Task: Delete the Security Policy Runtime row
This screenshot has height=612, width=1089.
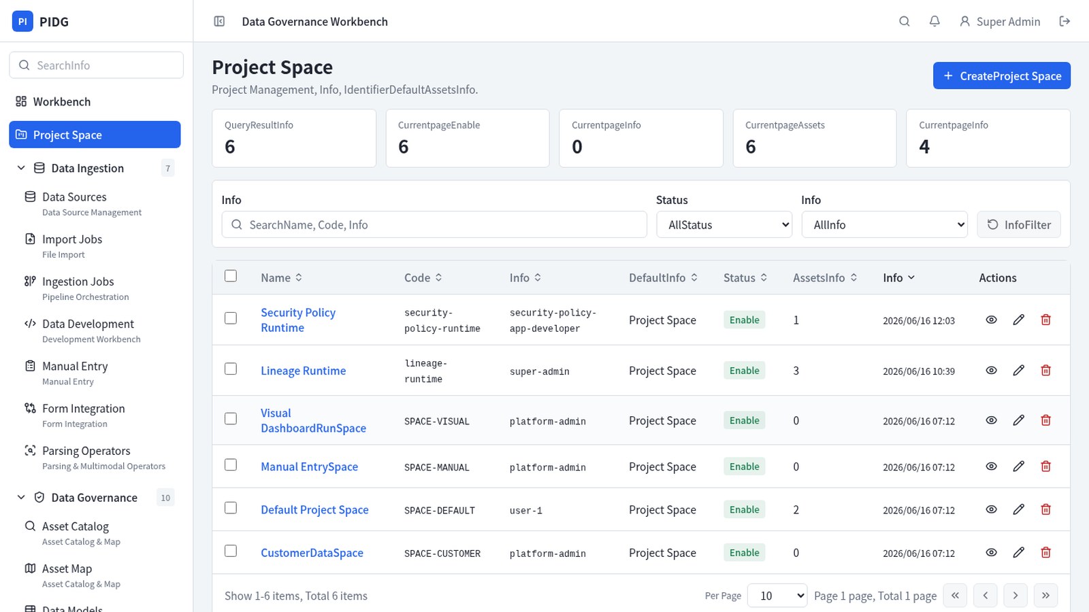Action: (1045, 320)
